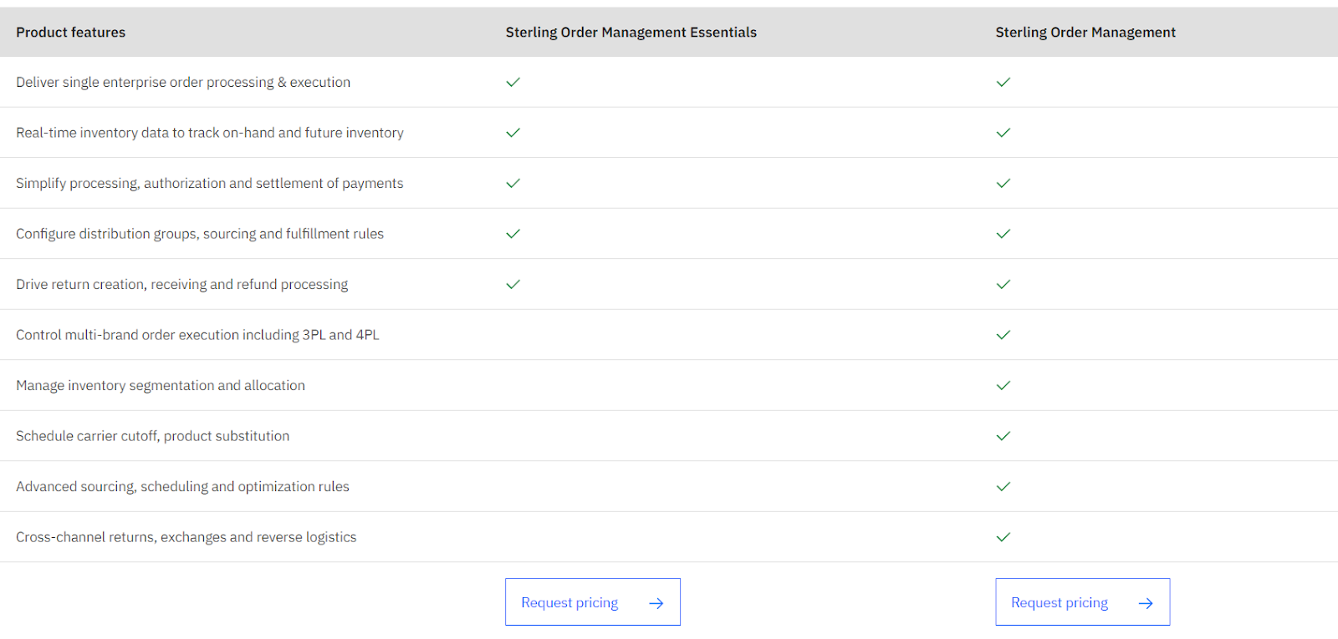Click text Deliver single enterprise order processing & execution
Image resolution: width=1338 pixels, height=639 pixels.
click(183, 82)
